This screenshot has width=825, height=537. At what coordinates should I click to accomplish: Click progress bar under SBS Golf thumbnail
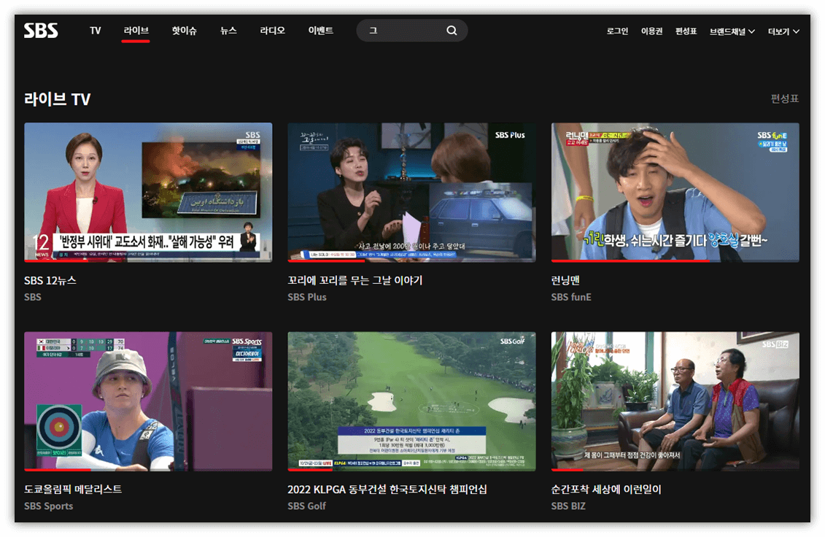pos(411,470)
